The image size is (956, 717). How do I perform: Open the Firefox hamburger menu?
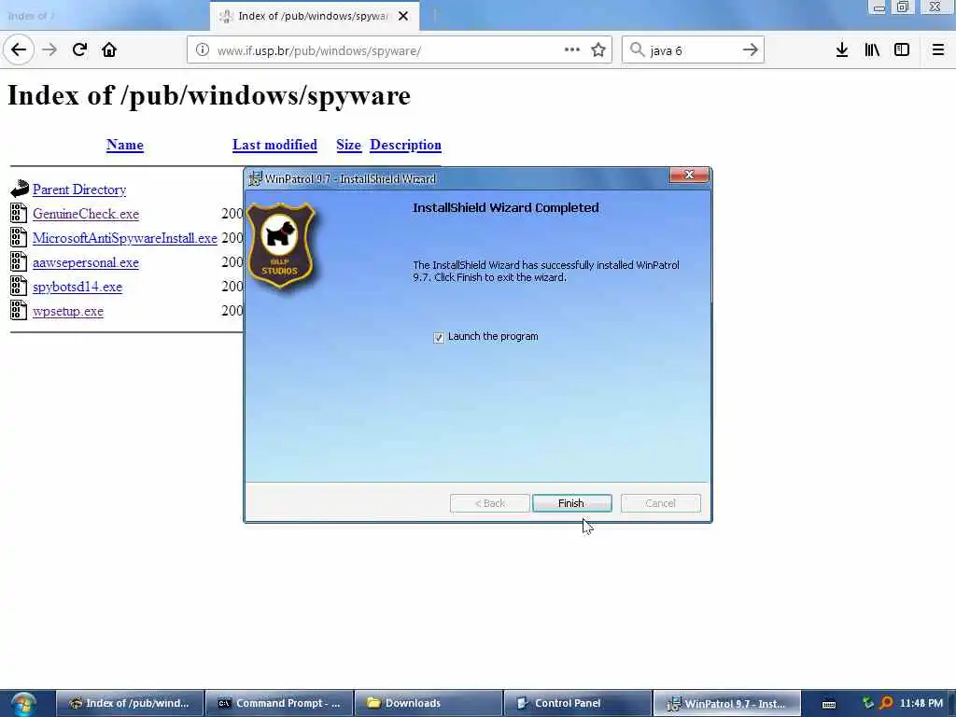coord(938,50)
